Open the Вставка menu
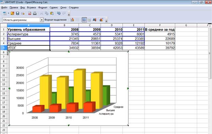The width and height of the screenshot is (212, 134). click(x=31, y=8)
